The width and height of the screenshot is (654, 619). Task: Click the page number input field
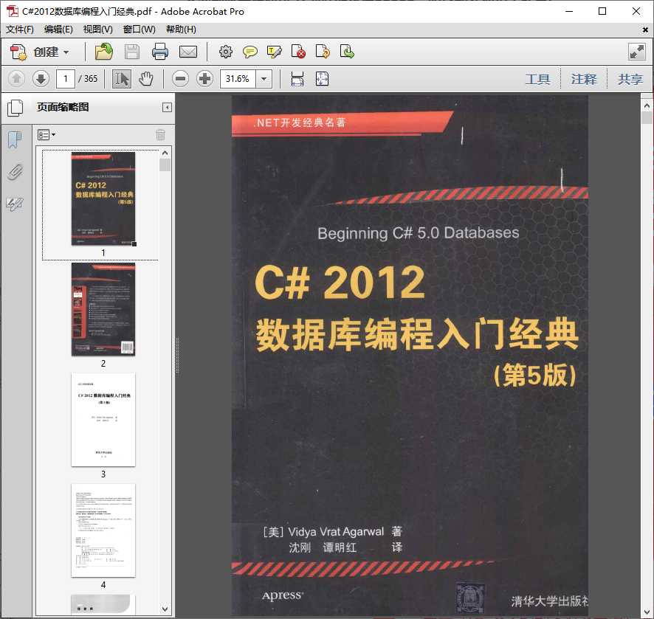(x=64, y=78)
